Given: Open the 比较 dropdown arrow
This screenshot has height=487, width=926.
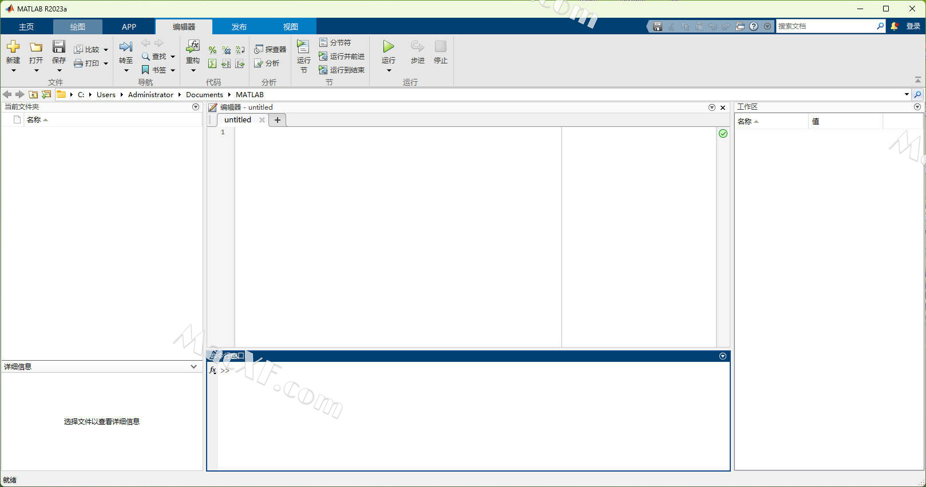Looking at the screenshot, I should 106,50.
